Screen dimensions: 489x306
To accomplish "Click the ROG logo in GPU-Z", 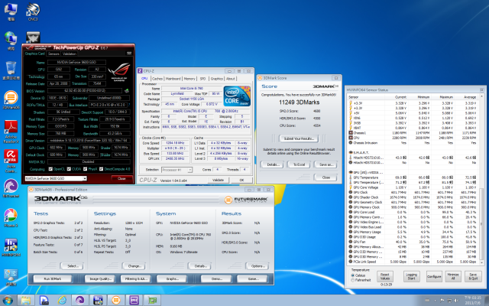I will click(x=119, y=72).
